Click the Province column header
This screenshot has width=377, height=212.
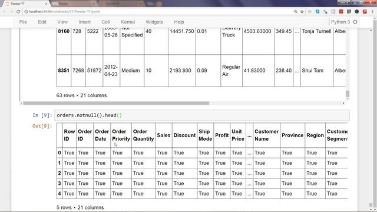293,135
